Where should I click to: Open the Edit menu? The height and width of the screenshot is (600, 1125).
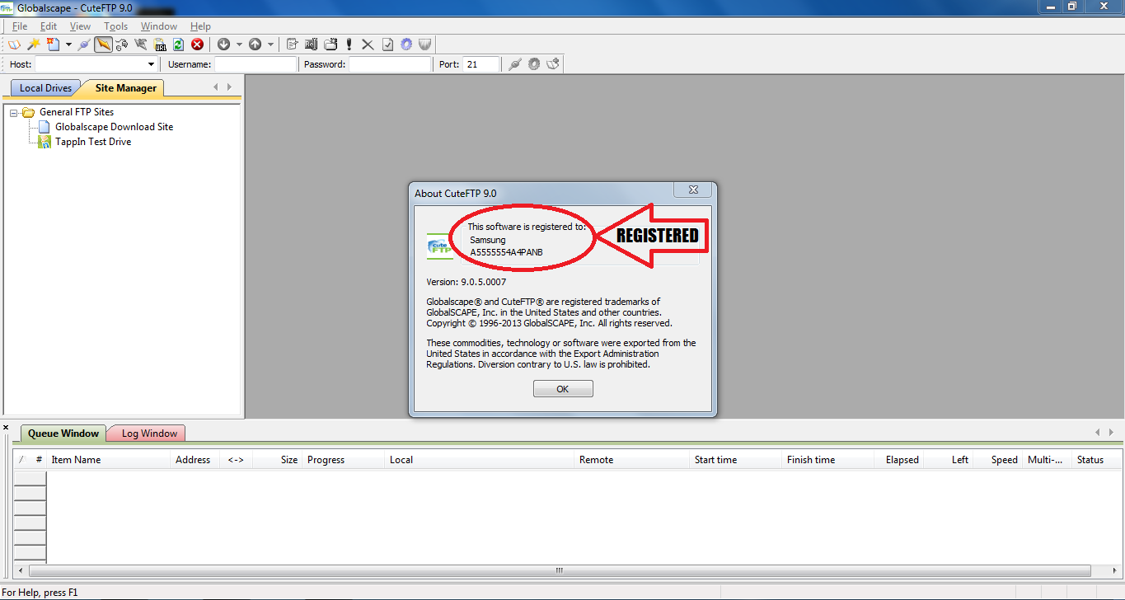(49, 26)
